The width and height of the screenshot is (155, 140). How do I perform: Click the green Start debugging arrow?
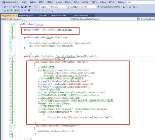coord(99,7)
